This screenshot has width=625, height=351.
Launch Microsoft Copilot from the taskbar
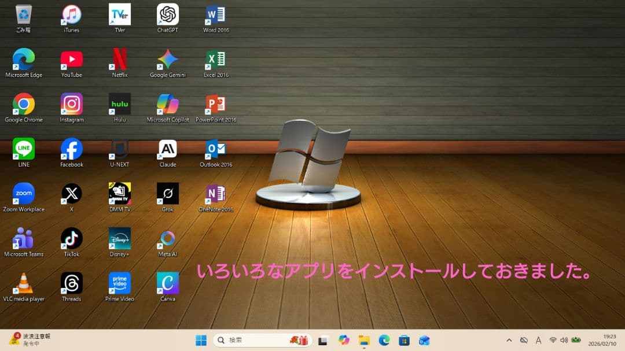coord(344,340)
